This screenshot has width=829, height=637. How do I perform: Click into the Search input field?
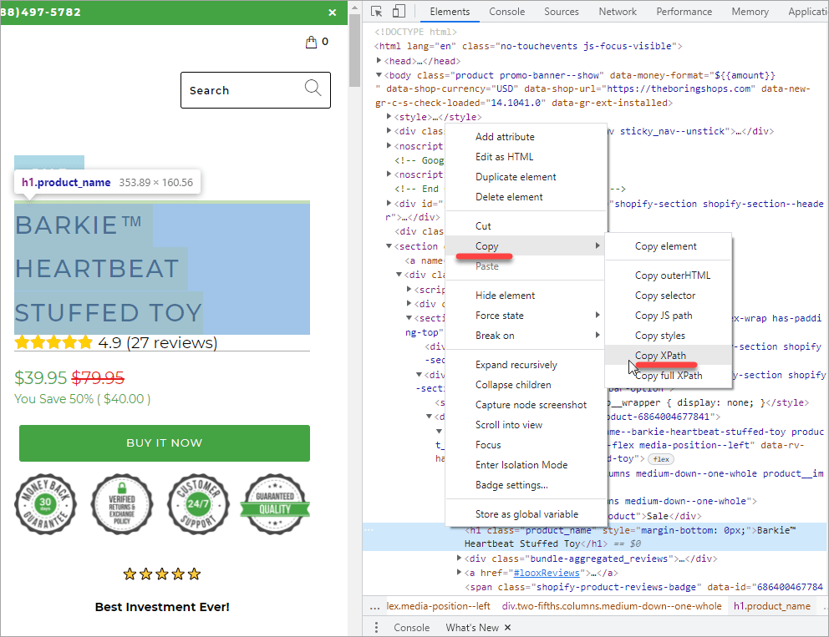click(256, 90)
